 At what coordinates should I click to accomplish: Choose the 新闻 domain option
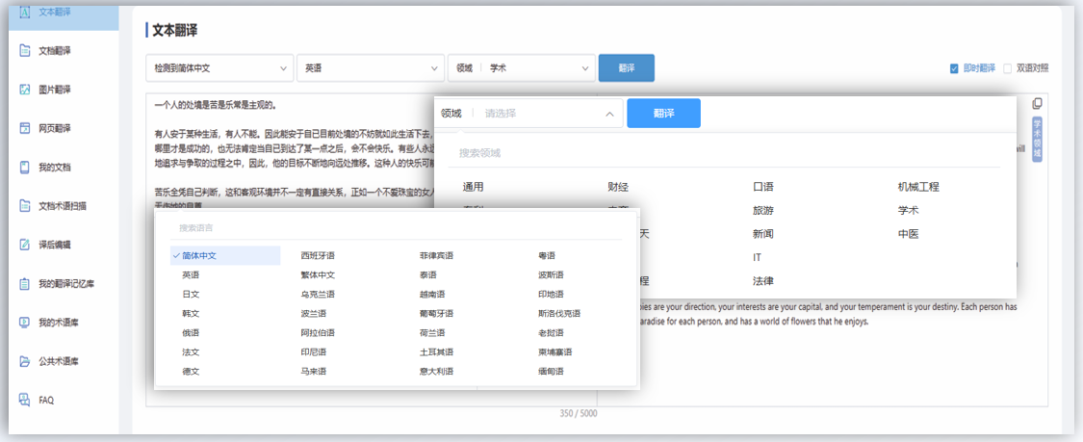[x=763, y=234]
